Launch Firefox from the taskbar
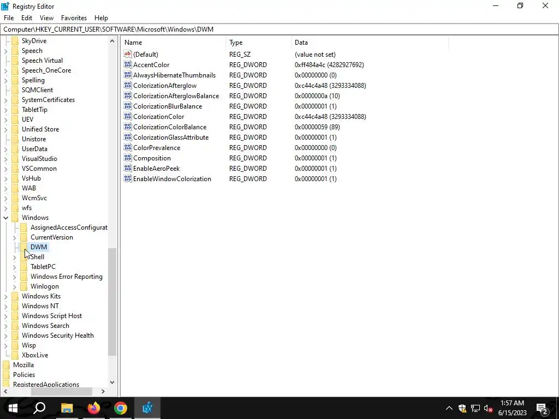 coord(94,408)
